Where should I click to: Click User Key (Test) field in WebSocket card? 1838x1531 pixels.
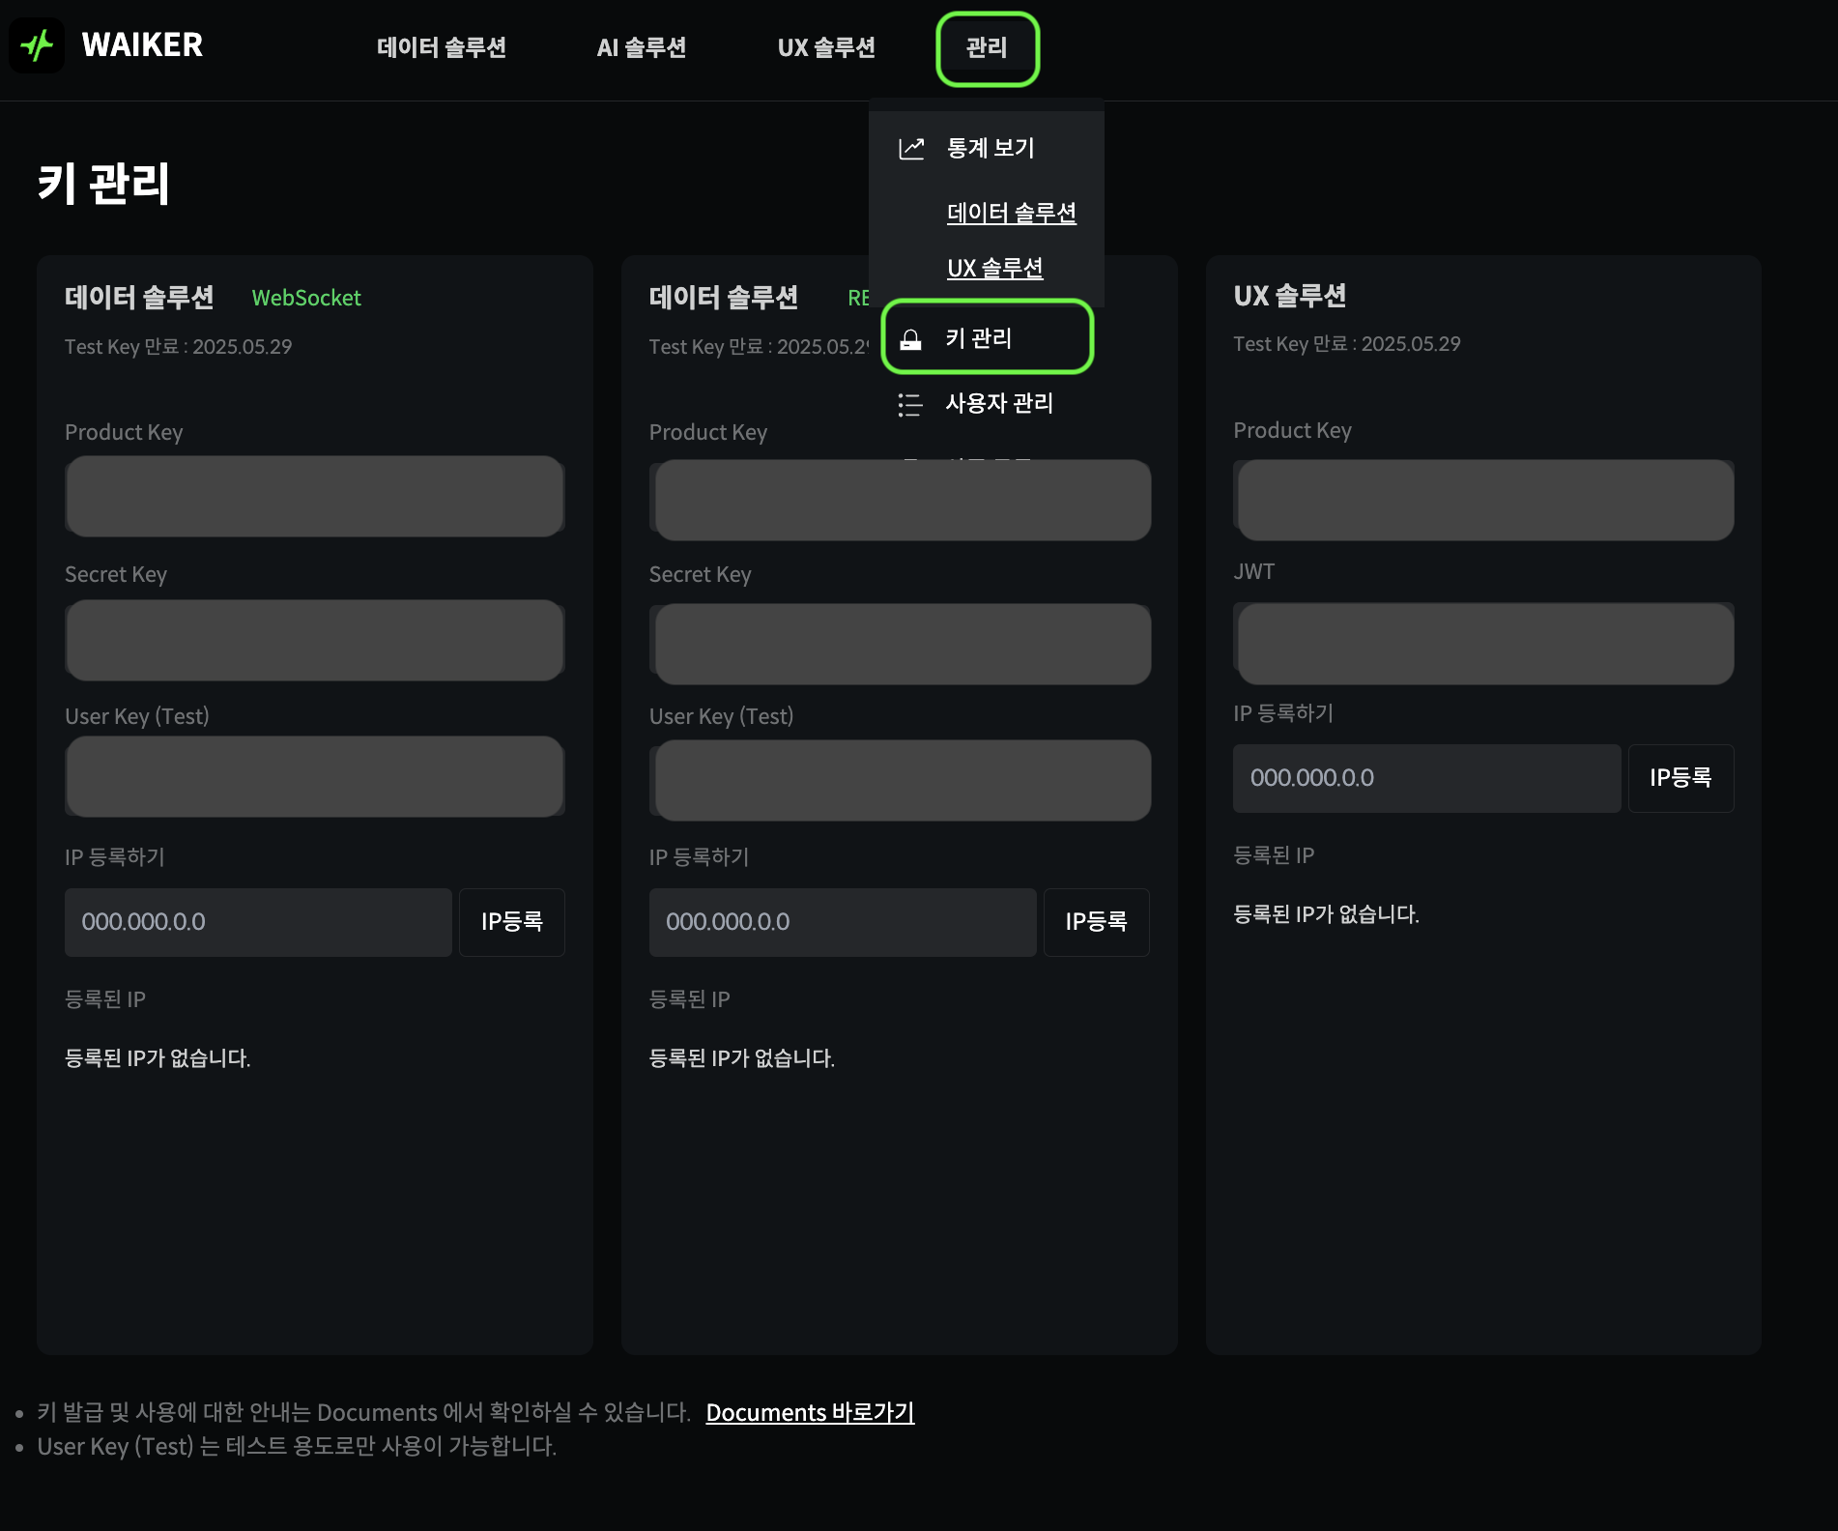coord(315,777)
